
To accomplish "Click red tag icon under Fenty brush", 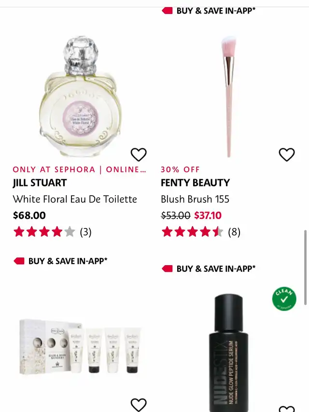I will (x=167, y=269).
